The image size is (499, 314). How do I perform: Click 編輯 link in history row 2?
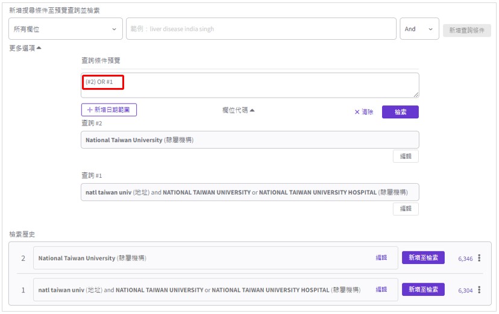pos(381,258)
